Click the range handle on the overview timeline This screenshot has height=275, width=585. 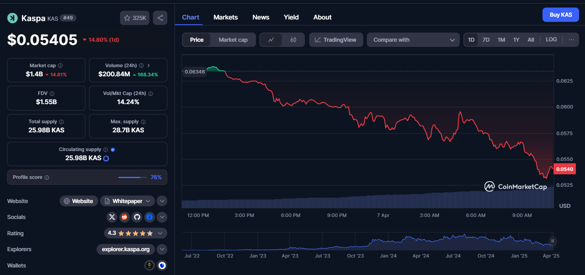coord(552,241)
